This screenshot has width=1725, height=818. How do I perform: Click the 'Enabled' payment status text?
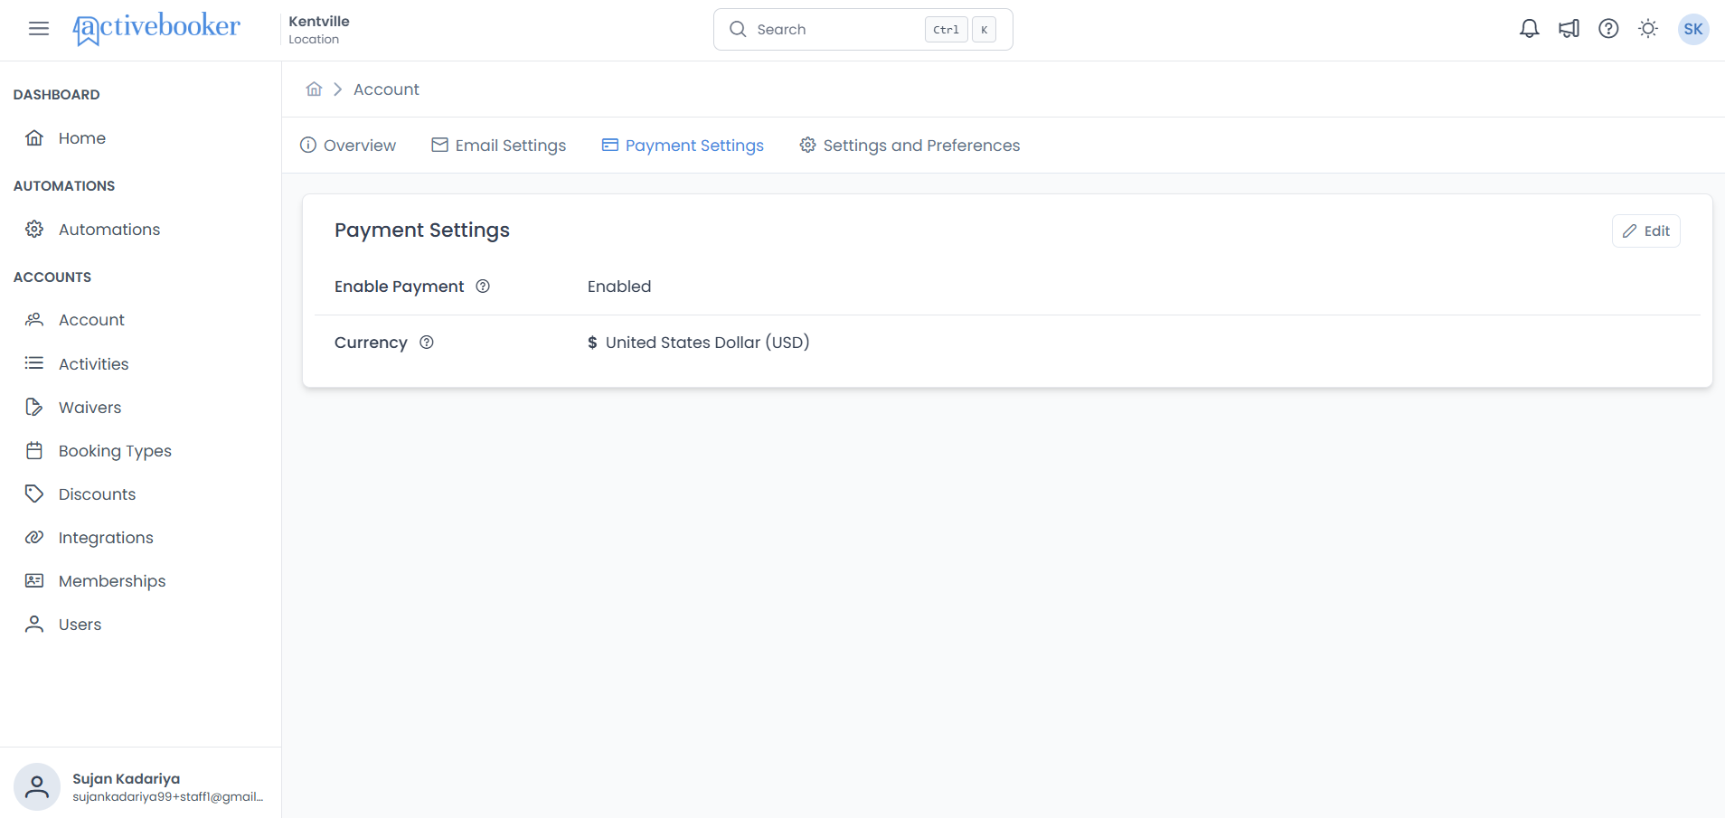pos(619,287)
